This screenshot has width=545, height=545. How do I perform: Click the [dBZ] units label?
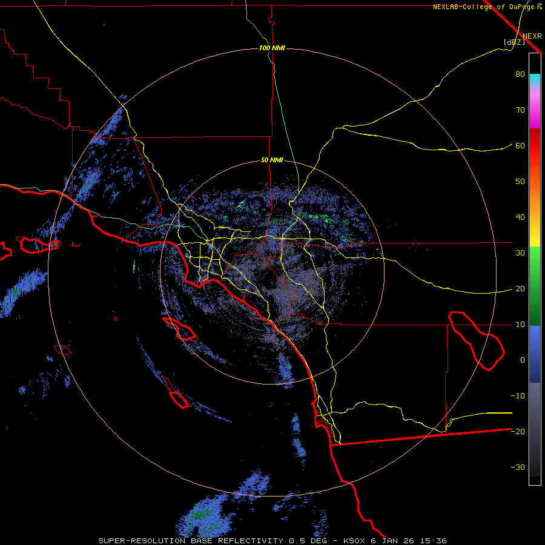pyautogui.click(x=514, y=42)
